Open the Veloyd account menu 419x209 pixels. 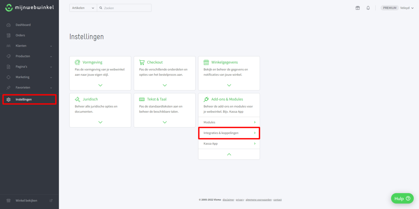pyautogui.click(x=407, y=8)
